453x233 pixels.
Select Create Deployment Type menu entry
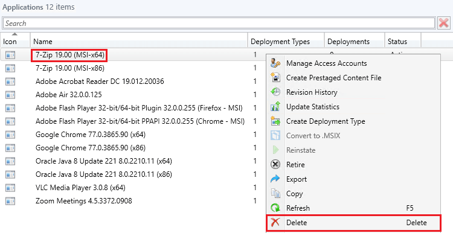point(353,121)
